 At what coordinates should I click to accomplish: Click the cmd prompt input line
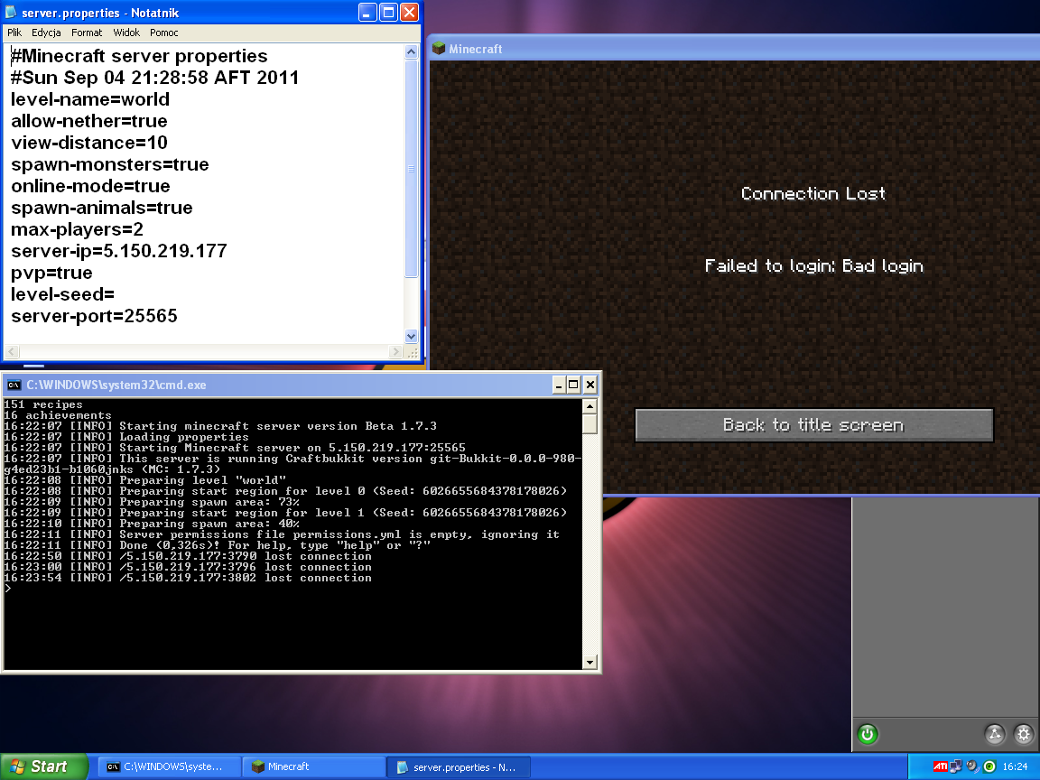[293, 589]
